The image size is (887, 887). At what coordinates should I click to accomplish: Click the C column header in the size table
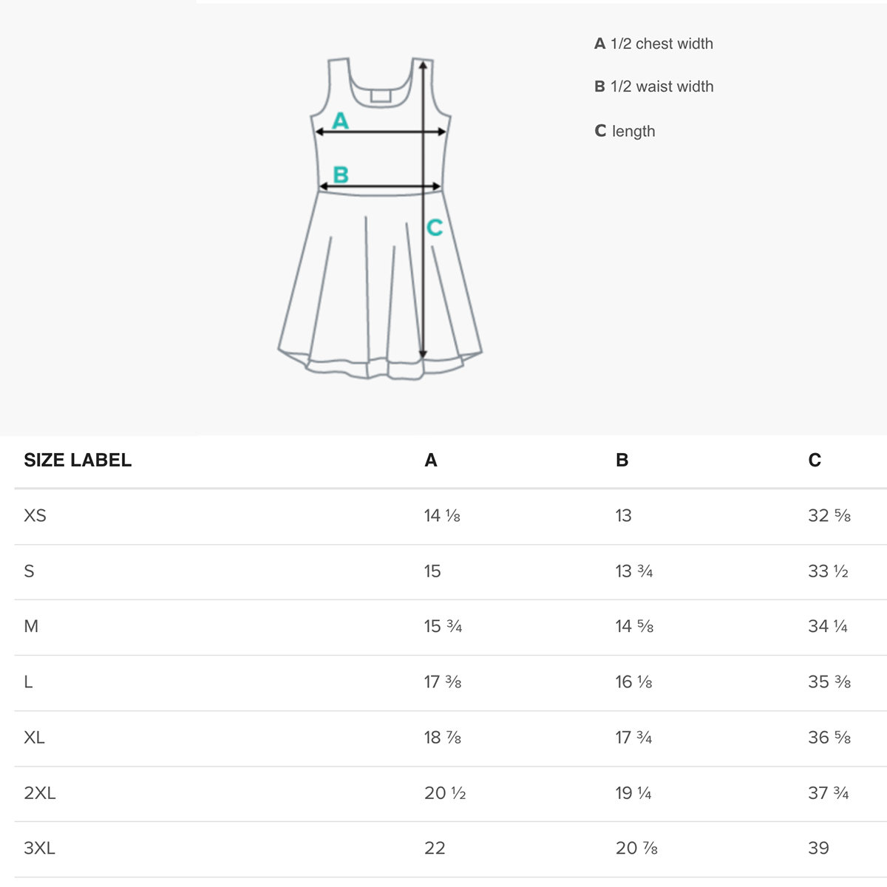[x=815, y=460]
